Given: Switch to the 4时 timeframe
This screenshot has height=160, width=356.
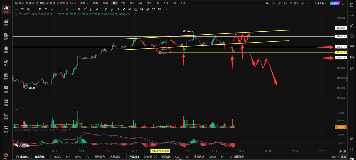Looking at the screenshot, I should tap(131, 3).
